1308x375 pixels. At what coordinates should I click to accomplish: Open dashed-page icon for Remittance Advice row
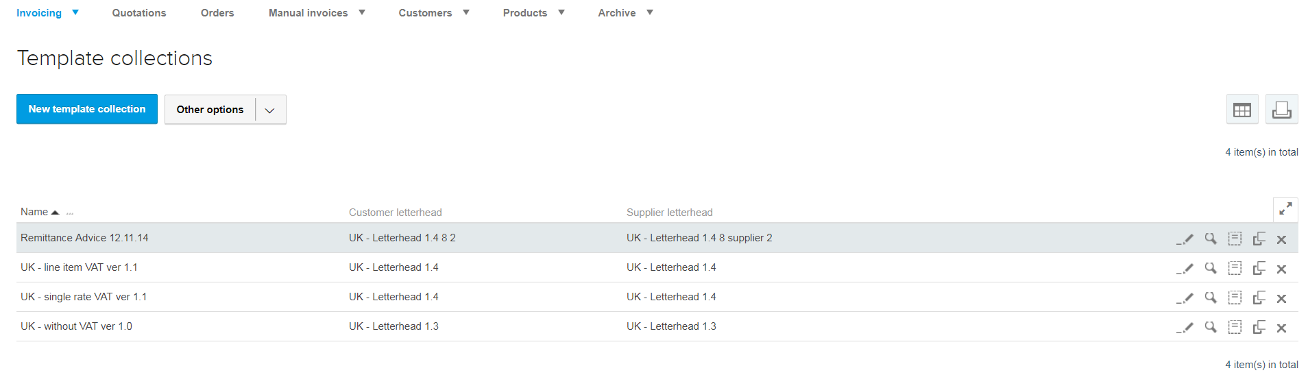[1235, 239]
